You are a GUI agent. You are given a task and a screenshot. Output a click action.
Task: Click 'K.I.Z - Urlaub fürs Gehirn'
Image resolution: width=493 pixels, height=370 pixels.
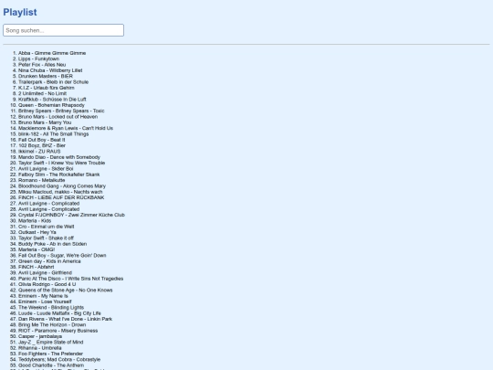[x=47, y=88]
